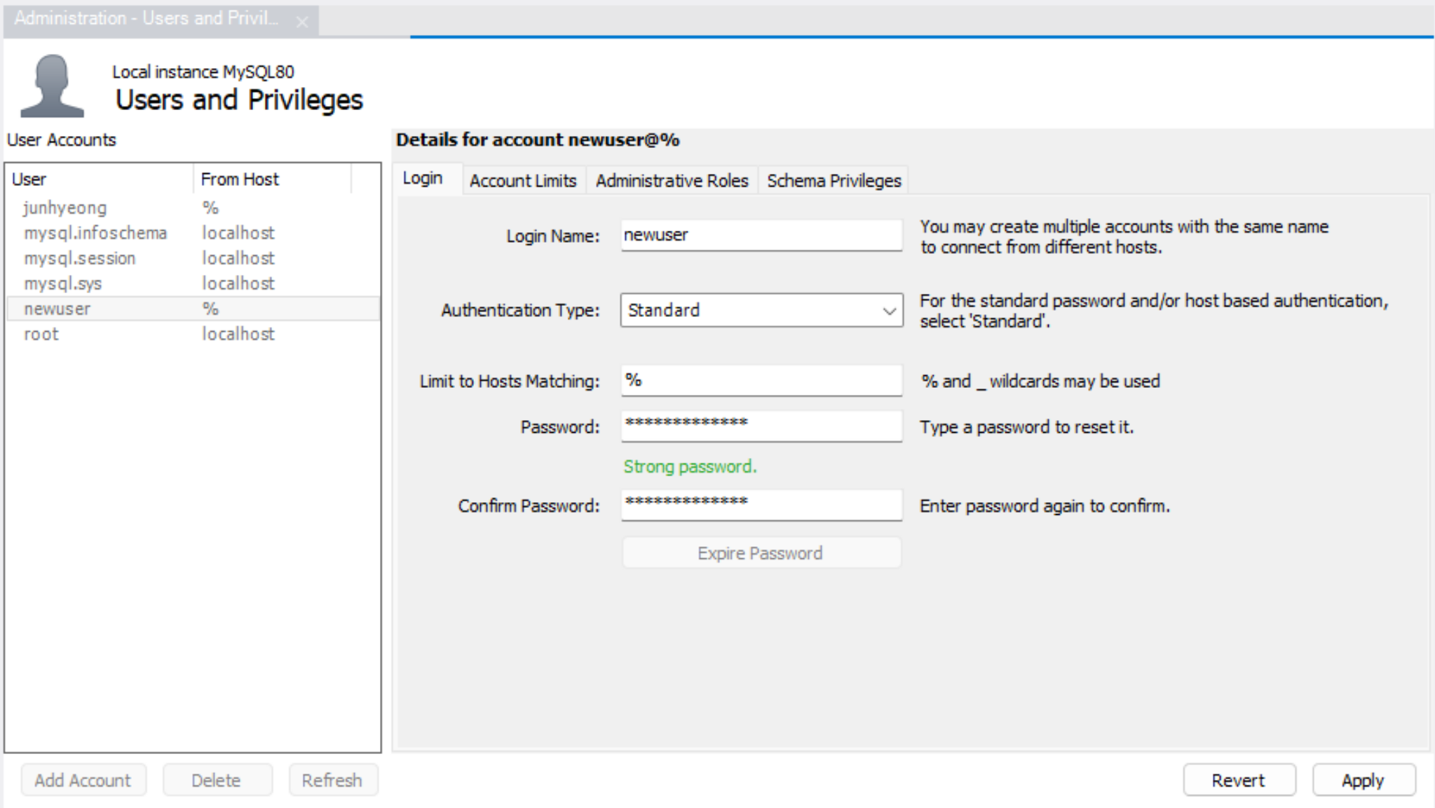Select junhyeong in user accounts list
Image resolution: width=1435 pixels, height=808 pixels.
tap(65, 208)
